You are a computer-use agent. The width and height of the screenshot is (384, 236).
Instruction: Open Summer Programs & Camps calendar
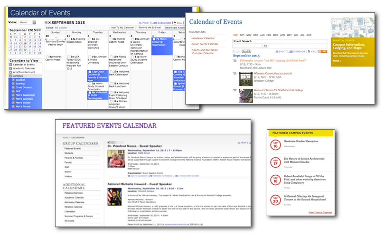pyautogui.click(x=79, y=216)
